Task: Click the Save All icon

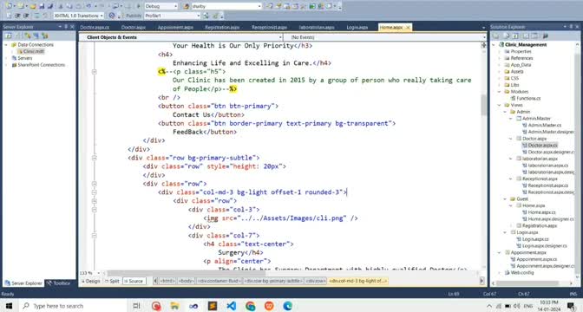Action: pyautogui.click(x=49, y=6)
